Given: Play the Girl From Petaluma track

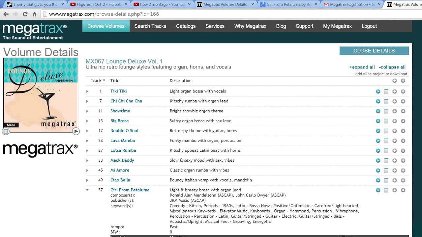Looking at the screenshot, I should (x=378, y=190).
